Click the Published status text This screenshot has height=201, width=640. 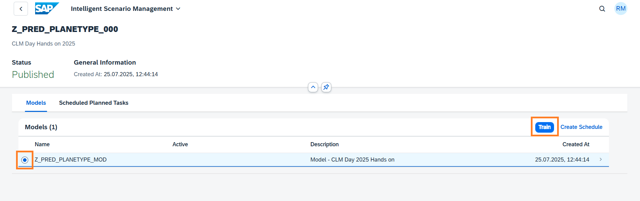(x=33, y=74)
